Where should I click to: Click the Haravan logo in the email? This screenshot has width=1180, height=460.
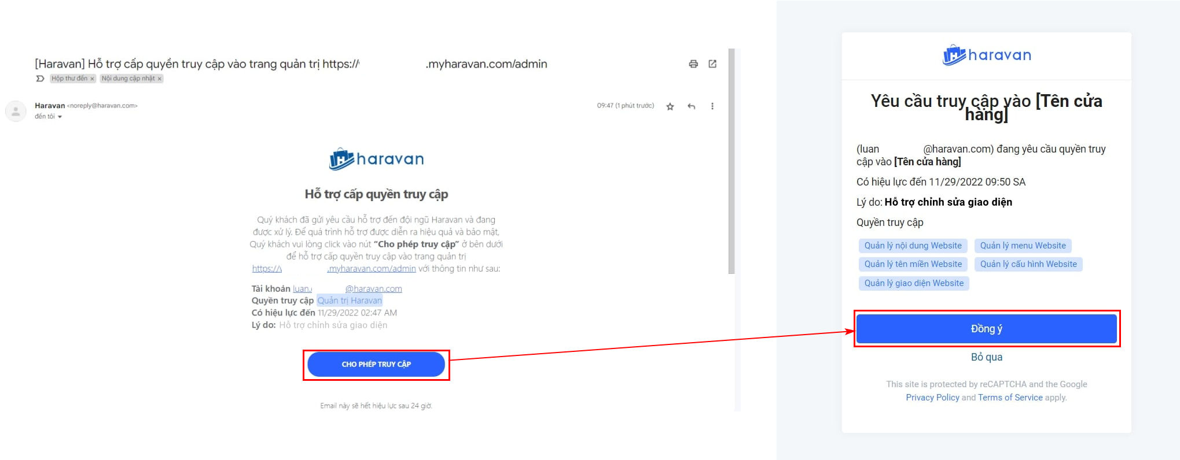[376, 159]
